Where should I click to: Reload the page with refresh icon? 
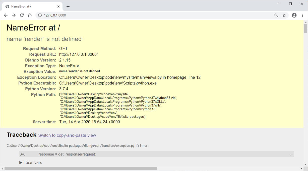coord(22,15)
